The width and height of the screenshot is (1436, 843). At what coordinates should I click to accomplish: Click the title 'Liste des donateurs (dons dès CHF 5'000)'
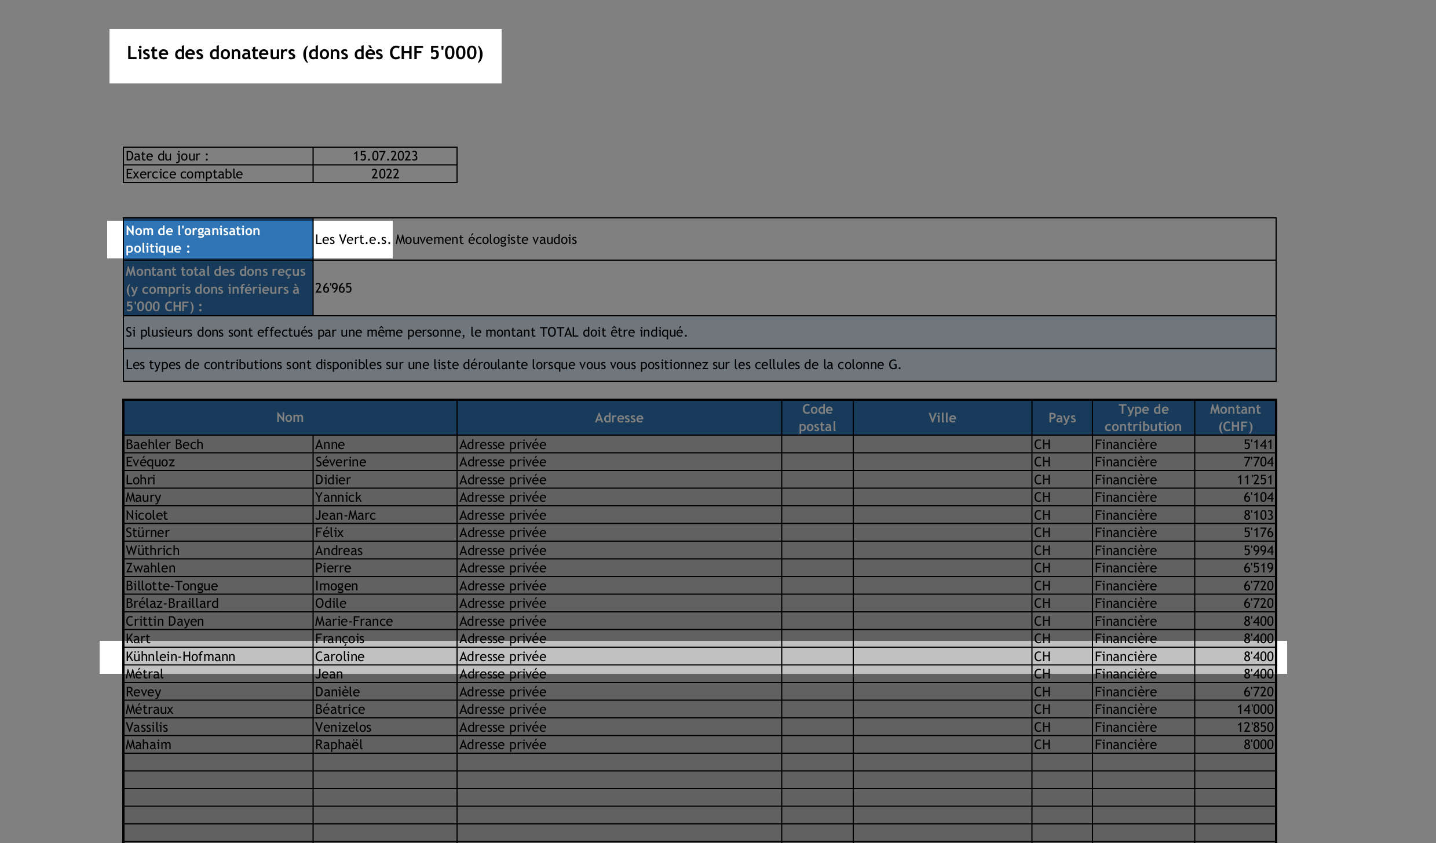(x=305, y=53)
